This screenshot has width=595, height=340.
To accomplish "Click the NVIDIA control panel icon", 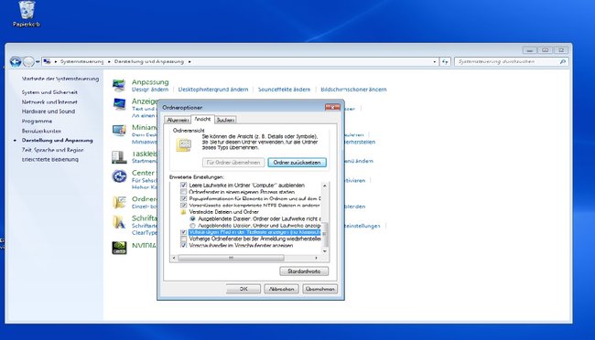I will pos(119,248).
